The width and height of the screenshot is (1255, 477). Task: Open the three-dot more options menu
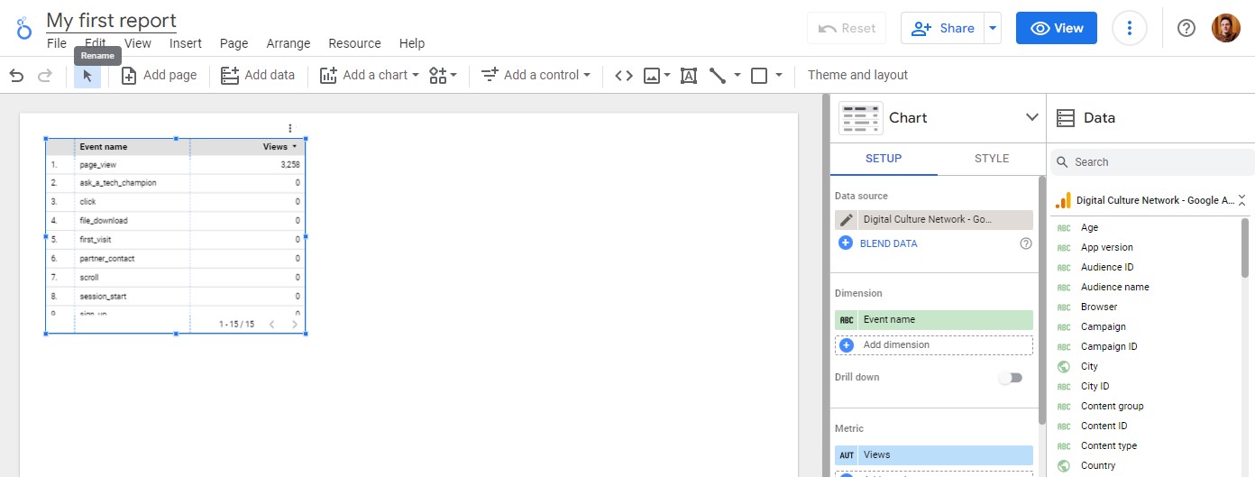tap(1130, 28)
